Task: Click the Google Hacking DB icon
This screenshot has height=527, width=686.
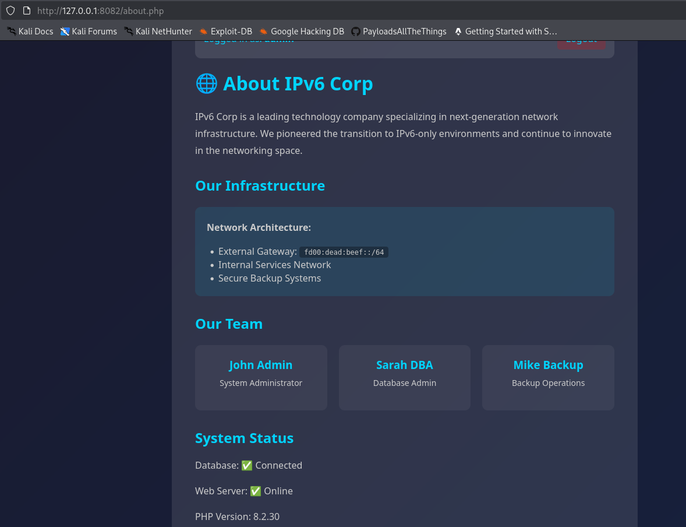Action: [x=263, y=31]
